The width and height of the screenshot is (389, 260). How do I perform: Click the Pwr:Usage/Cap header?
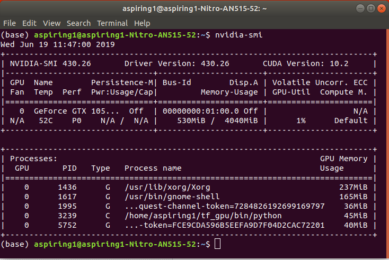(x=122, y=92)
